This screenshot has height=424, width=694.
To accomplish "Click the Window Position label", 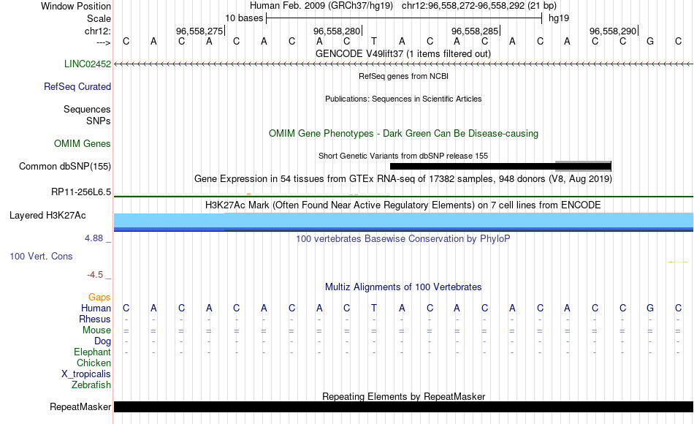I will tap(76, 6).
